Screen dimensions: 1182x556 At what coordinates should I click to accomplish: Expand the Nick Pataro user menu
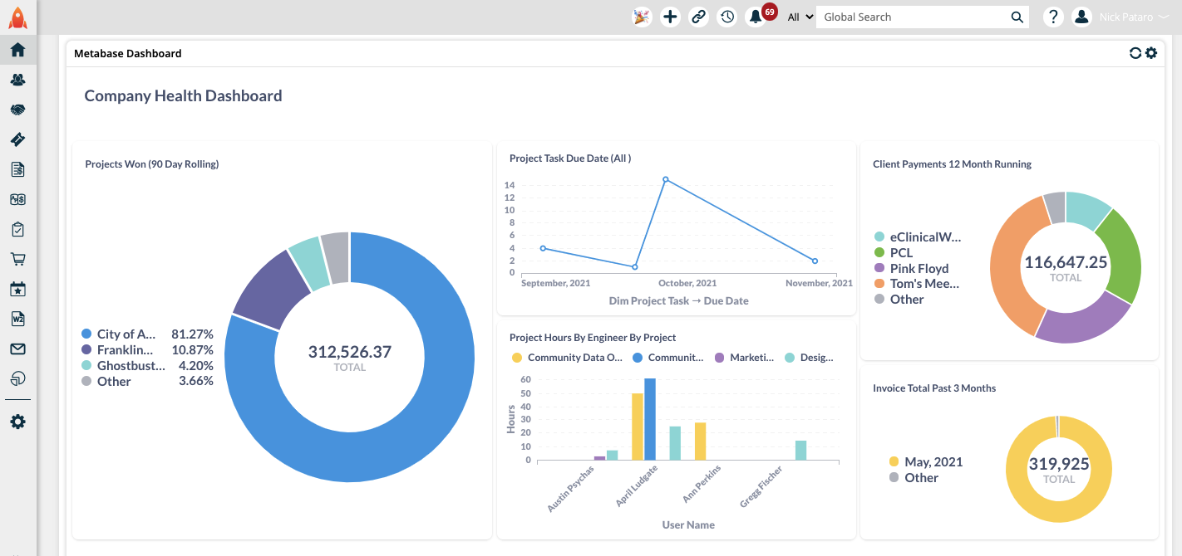(1134, 17)
